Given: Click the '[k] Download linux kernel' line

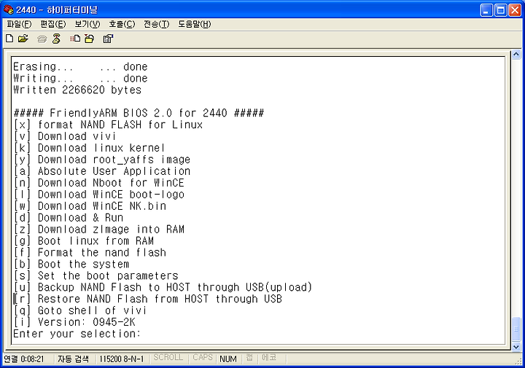Looking at the screenshot, I should click(x=90, y=148).
